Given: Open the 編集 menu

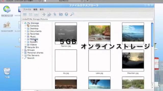Looking at the screenshot, I should click(x=35, y=9).
